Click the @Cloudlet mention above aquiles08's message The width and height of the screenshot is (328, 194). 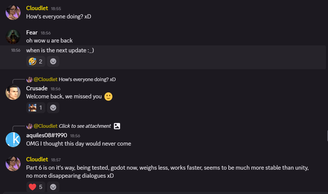pyautogui.click(x=45, y=126)
